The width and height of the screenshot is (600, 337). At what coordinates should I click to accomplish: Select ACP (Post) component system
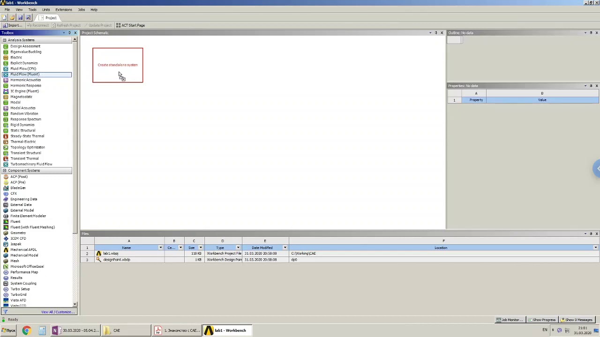coord(19,177)
